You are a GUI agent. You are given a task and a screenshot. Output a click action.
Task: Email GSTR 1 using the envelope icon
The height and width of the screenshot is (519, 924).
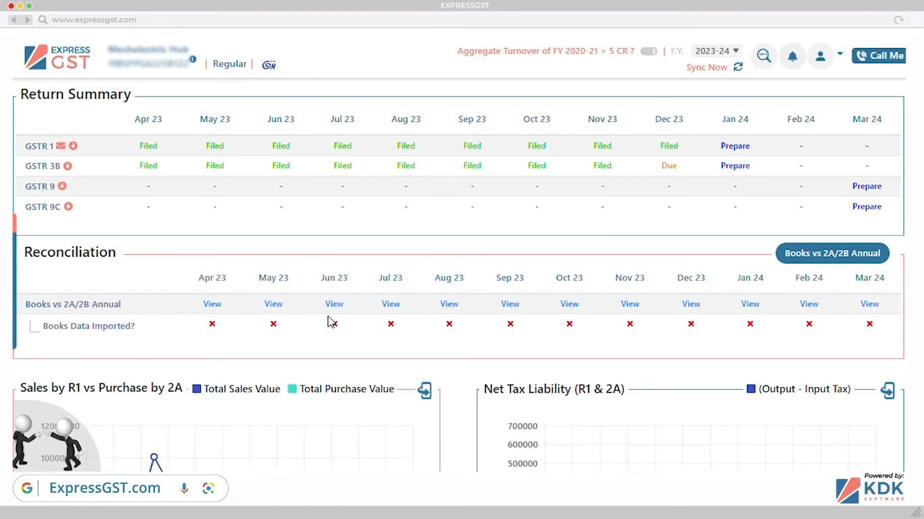[x=62, y=145]
